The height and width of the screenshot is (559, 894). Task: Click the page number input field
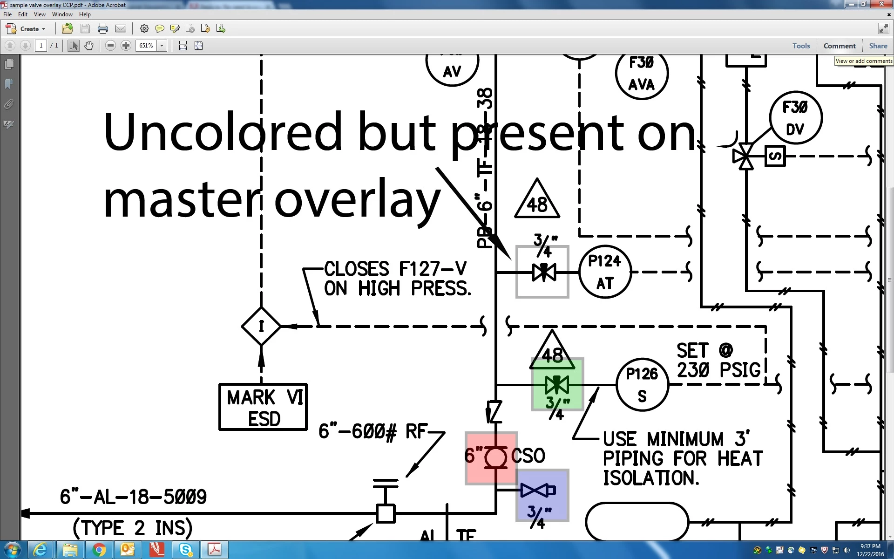pyautogui.click(x=41, y=46)
